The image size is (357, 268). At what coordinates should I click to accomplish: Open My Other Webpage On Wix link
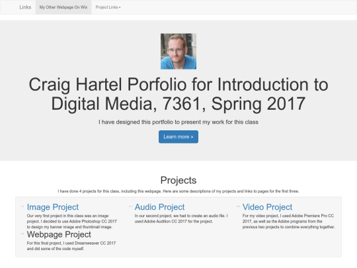point(63,7)
